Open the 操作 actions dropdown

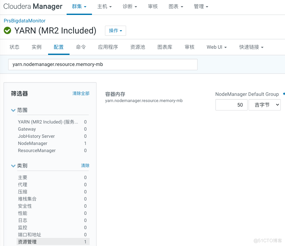(115, 31)
